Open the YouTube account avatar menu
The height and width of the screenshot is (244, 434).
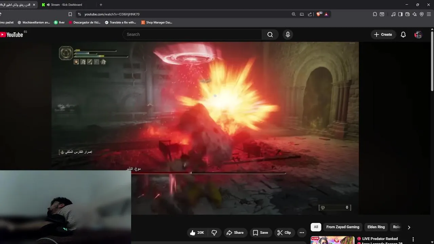(x=418, y=35)
